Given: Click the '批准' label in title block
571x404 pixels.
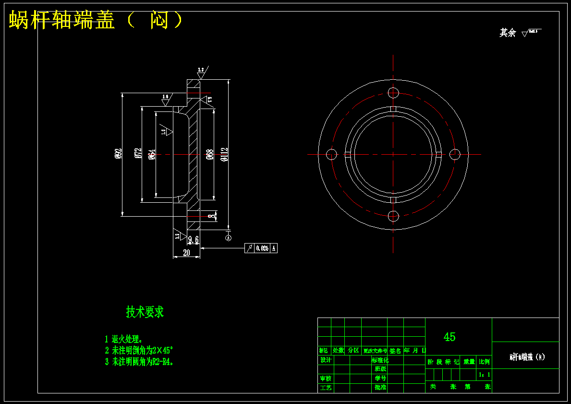Looking at the screenshot, I should coord(380,387).
